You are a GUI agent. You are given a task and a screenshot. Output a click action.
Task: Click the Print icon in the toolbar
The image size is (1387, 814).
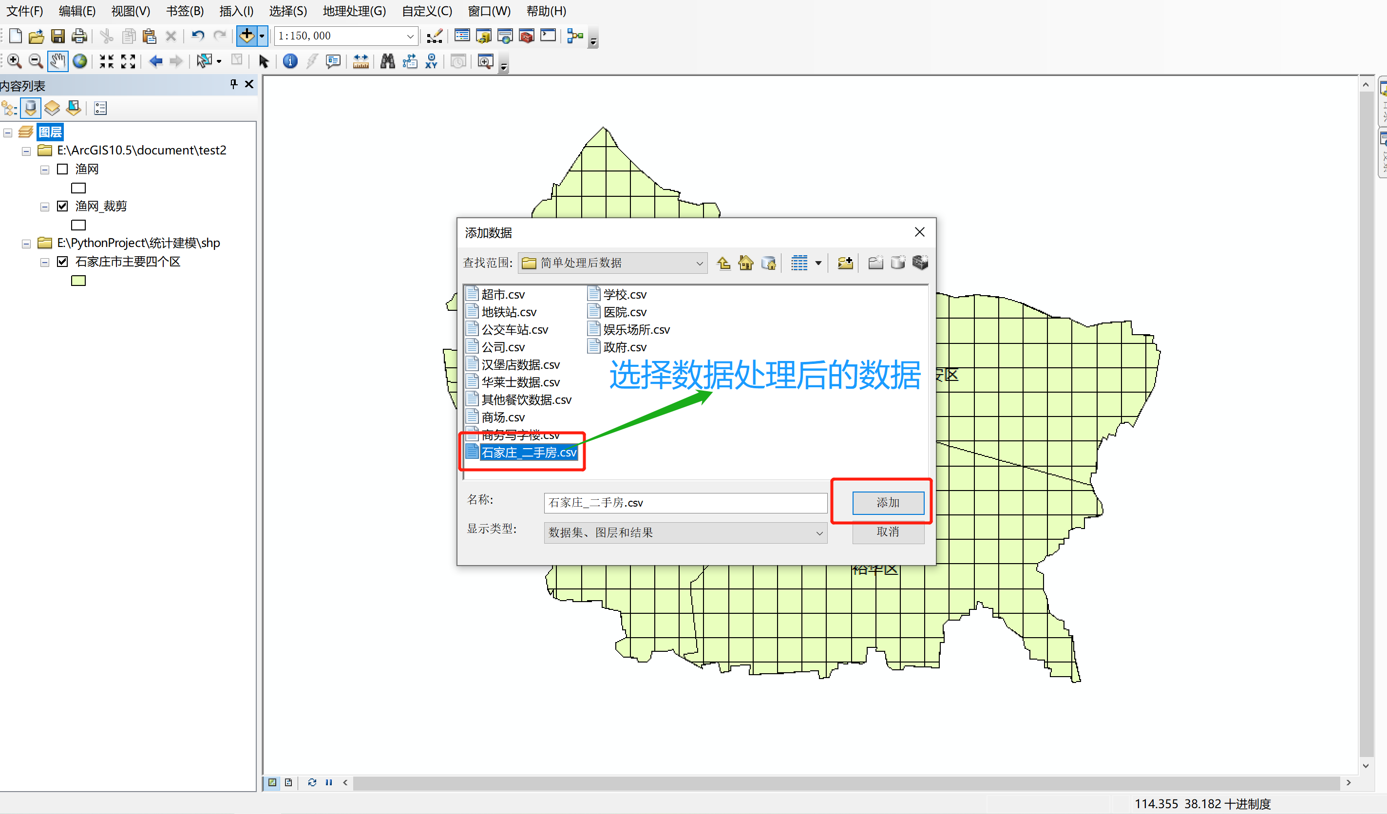[x=79, y=37]
